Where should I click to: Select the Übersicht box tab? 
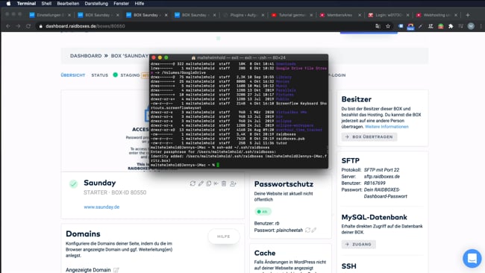point(73,75)
